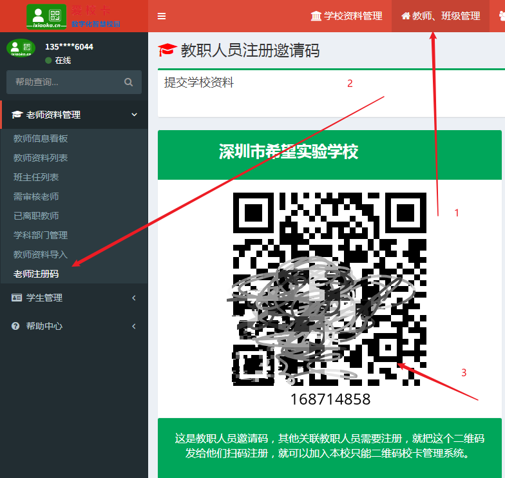Open 班主任列表 sidebar item

tap(36, 177)
